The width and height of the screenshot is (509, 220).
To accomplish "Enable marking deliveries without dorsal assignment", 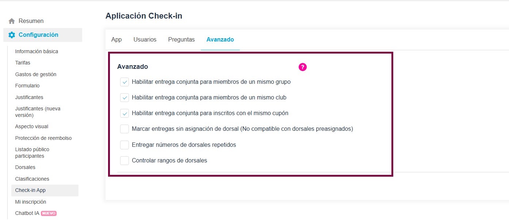I will 125,129.
